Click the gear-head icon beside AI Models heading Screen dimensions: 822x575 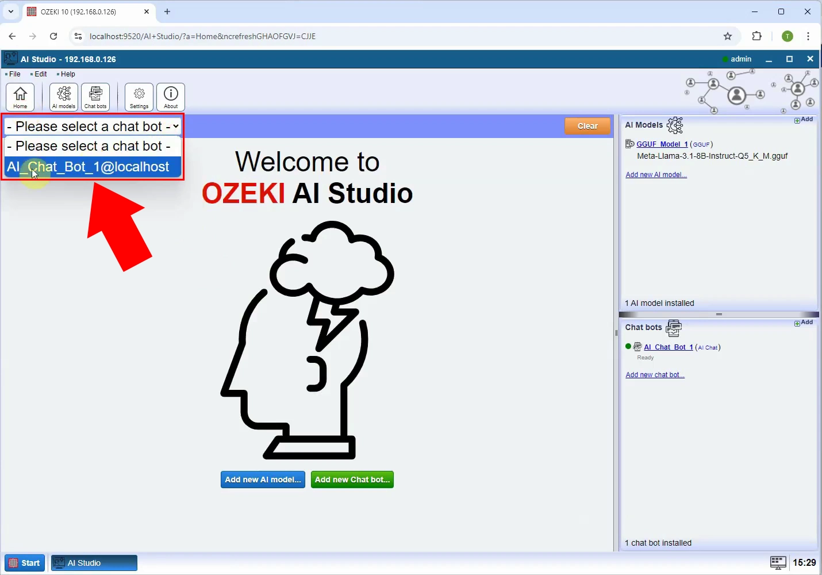pyautogui.click(x=675, y=125)
